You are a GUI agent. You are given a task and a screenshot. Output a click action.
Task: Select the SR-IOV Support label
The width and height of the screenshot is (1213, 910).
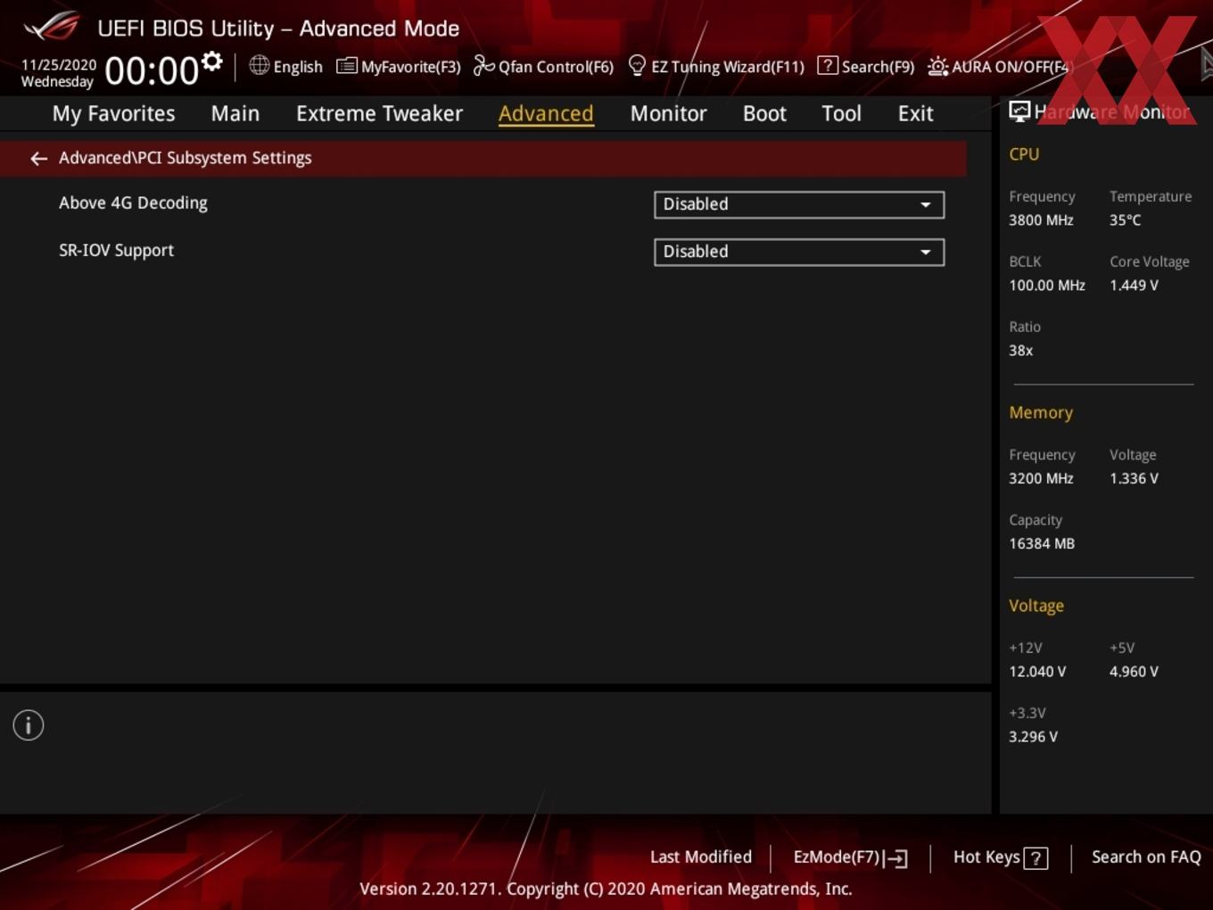tap(116, 251)
